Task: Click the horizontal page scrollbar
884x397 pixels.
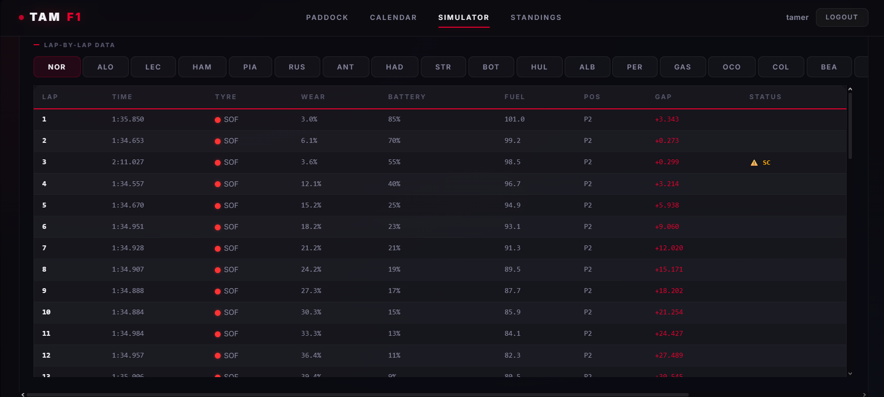Action: pyautogui.click(x=357, y=395)
